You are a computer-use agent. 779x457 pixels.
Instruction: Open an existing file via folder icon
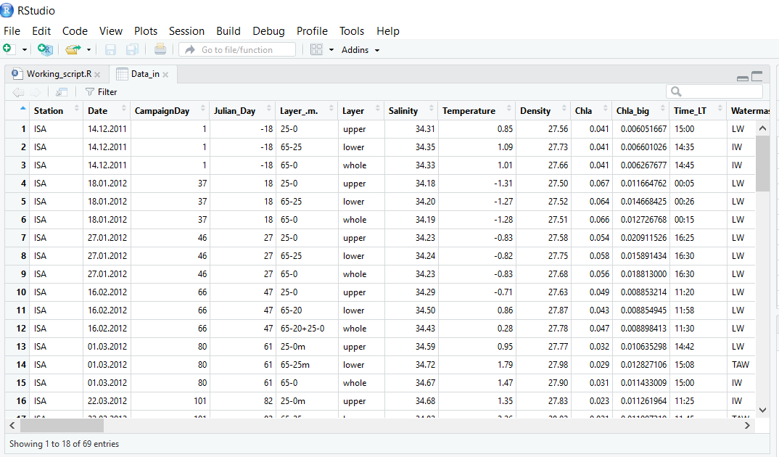(x=72, y=49)
